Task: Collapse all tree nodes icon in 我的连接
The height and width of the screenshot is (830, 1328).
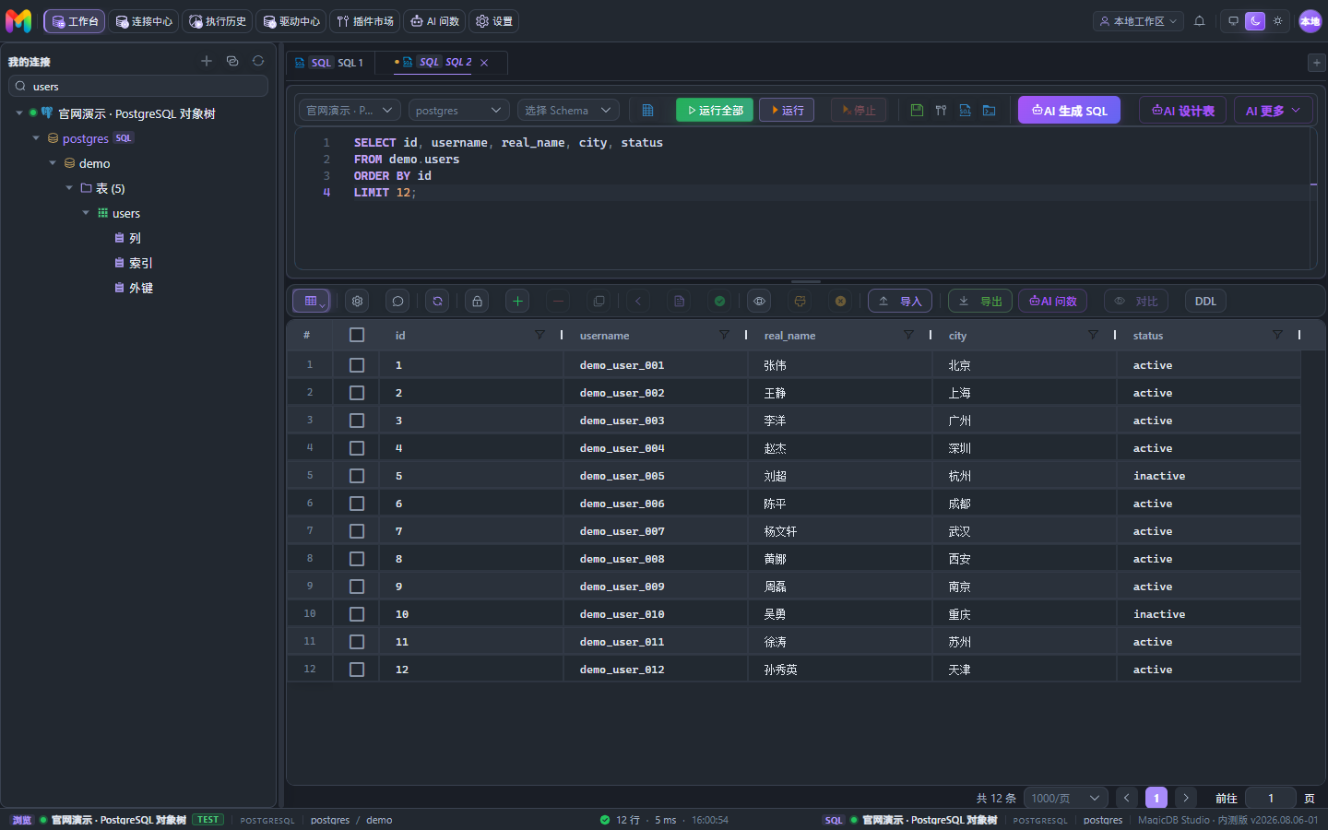Action: tap(232, 61)
